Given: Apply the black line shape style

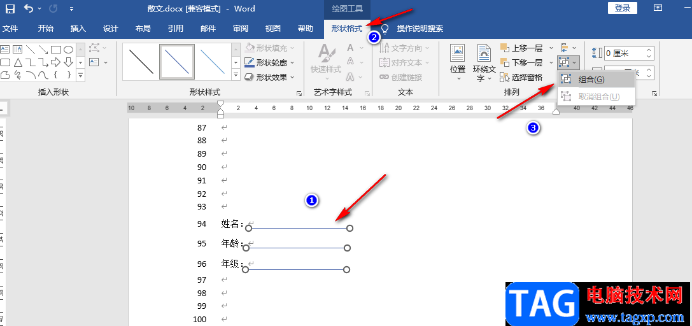Looking at the screenshot, I should click(x=141, y=62).
